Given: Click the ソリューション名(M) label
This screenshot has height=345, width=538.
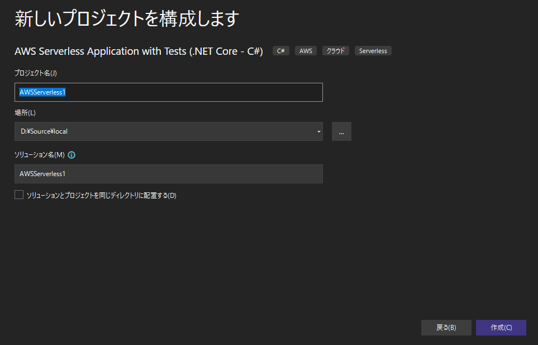Looking at the screenshot, I should tap(40, 155).
